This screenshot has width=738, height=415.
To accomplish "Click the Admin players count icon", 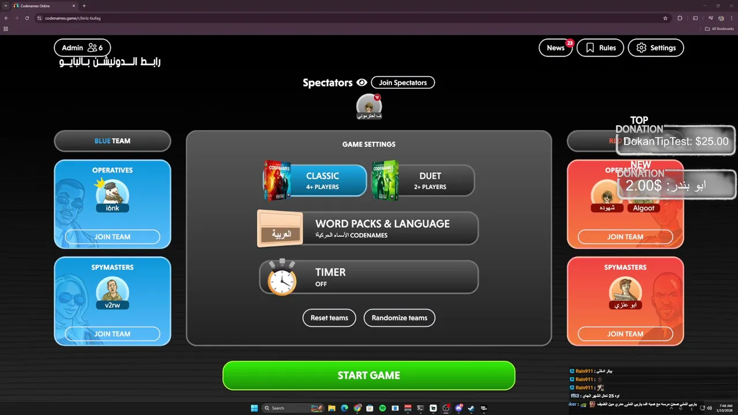I will click(x=92, y=48).
